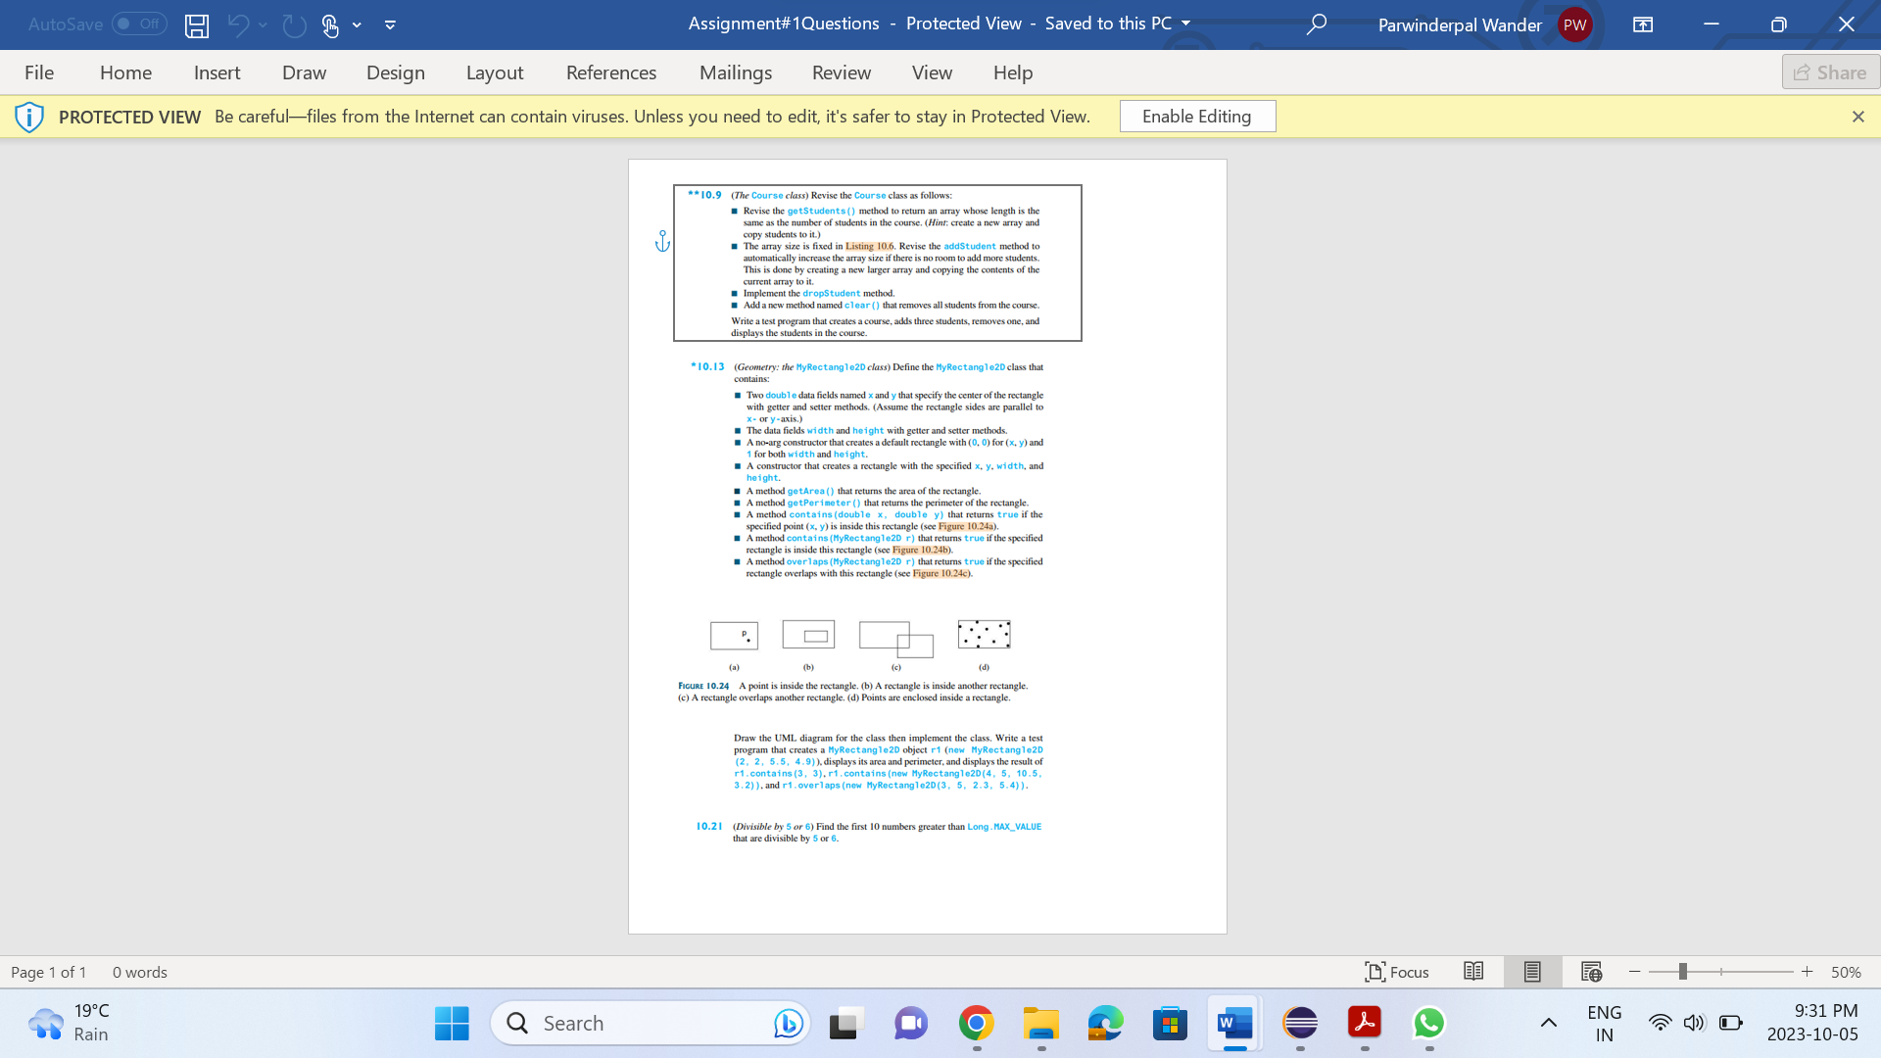
Task: Save the document using the Save icon
Action: click(x=196, y=24)
